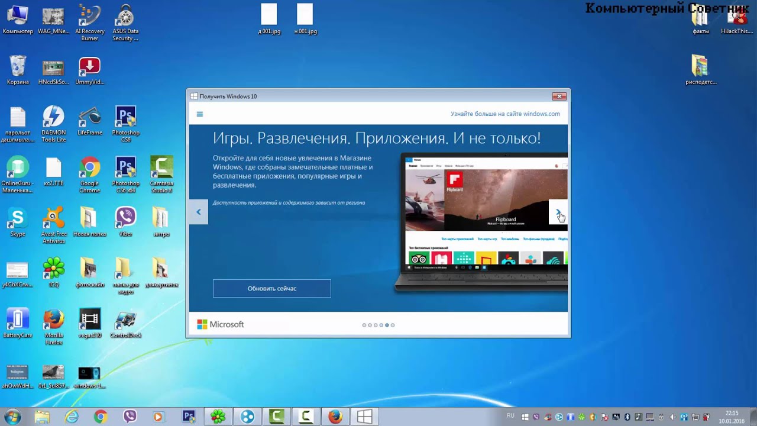Select the Skype desktop shortcut

(18, 222)
